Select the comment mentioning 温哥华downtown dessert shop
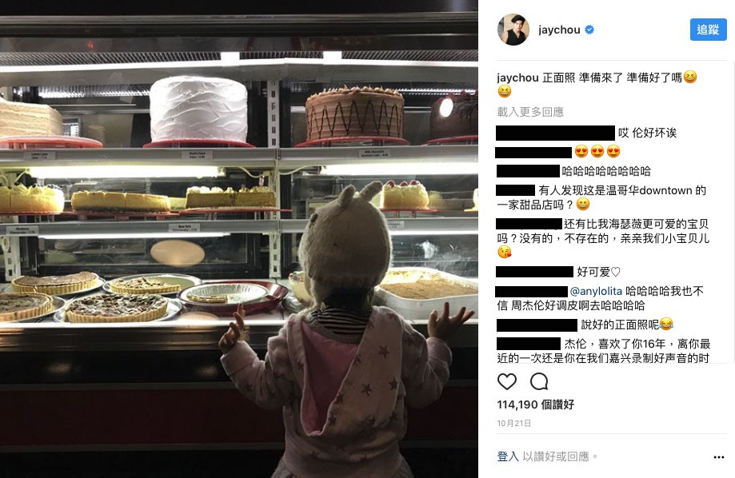 pos(601,197)
